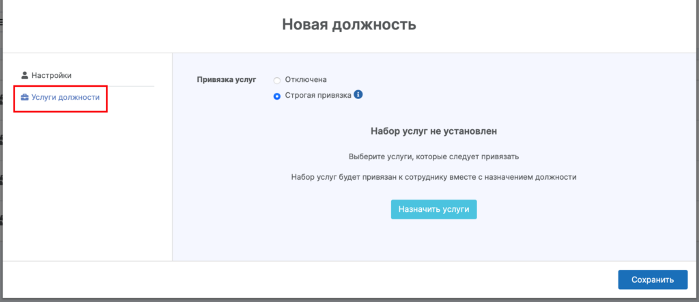Click the person icon beside Настройки

(x=25, y=75)
